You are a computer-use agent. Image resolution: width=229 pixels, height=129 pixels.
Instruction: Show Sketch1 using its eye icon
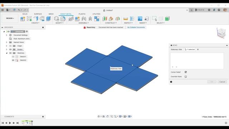[x=13, y=57]
